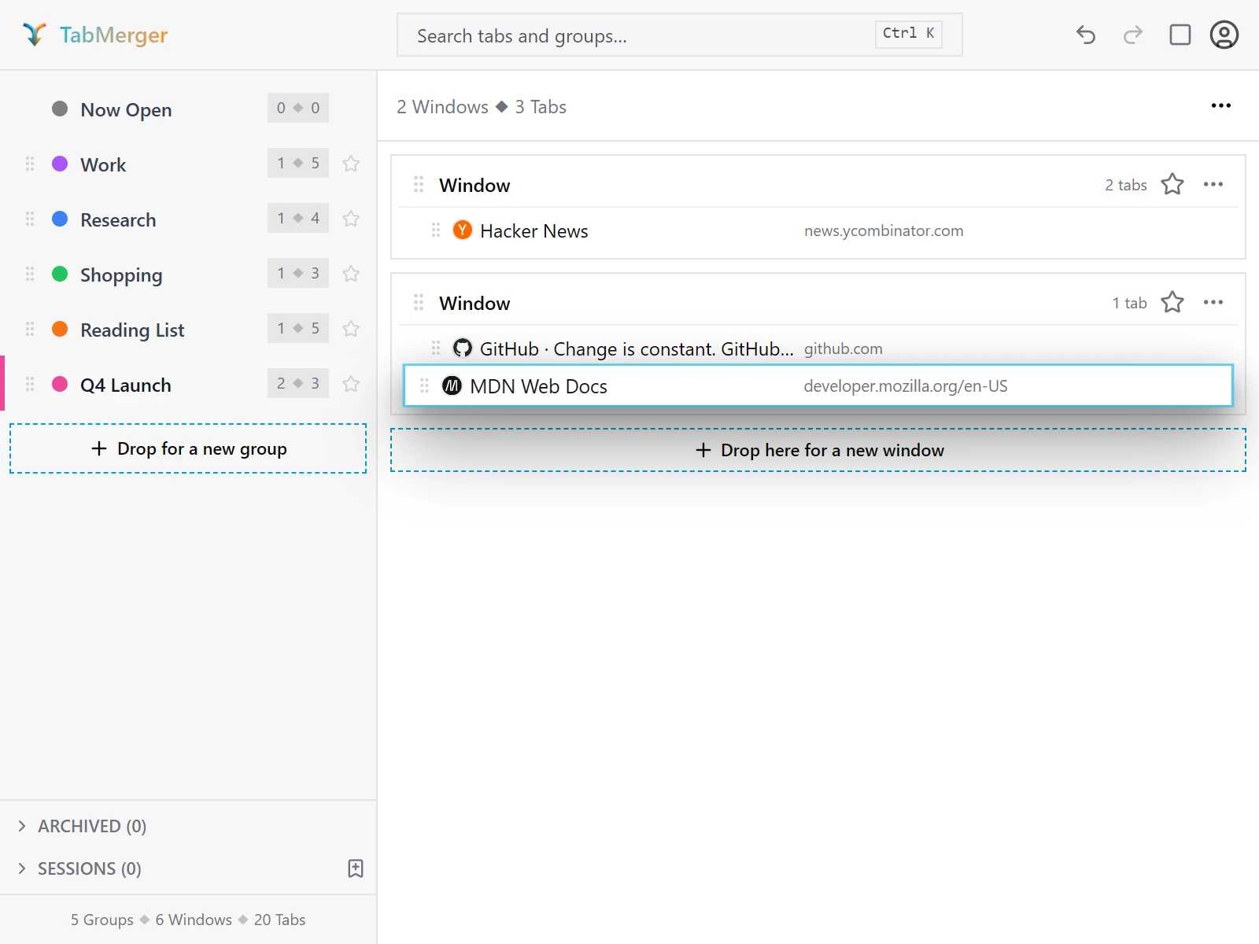Viewport: 1259px width, 944px height.
Task: Click the pink Q4 Launch color dot
Action: pos(60,384)
